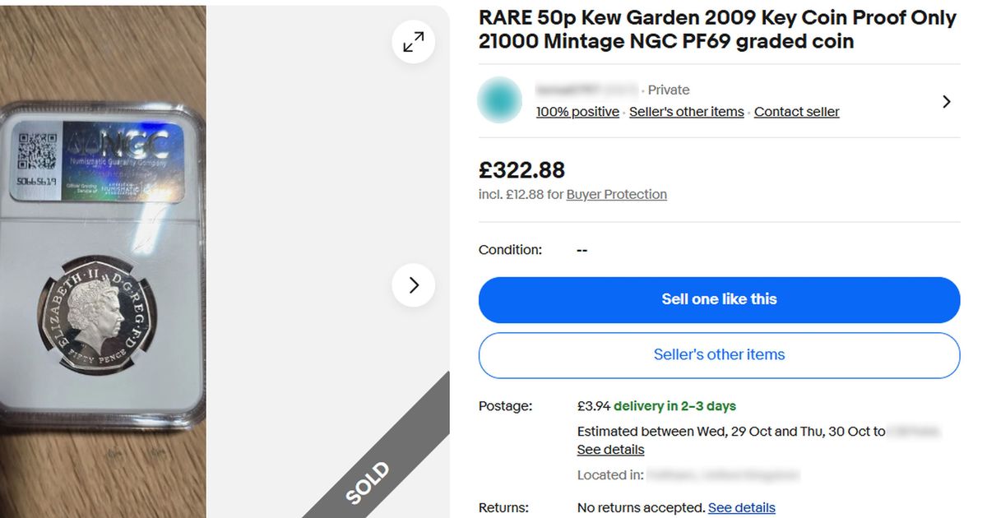Open Seller's other items link near username
987x518 pixels.
pyautogui.click(x=686, y=112)
